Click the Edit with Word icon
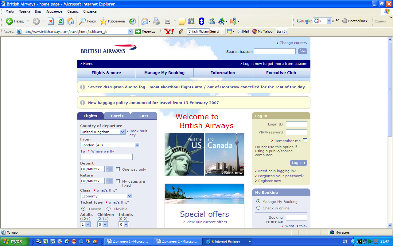 [x=168, y=21]
